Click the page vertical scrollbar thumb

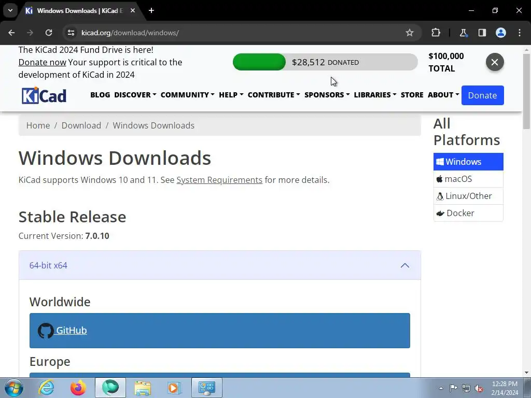pos(526,91)
